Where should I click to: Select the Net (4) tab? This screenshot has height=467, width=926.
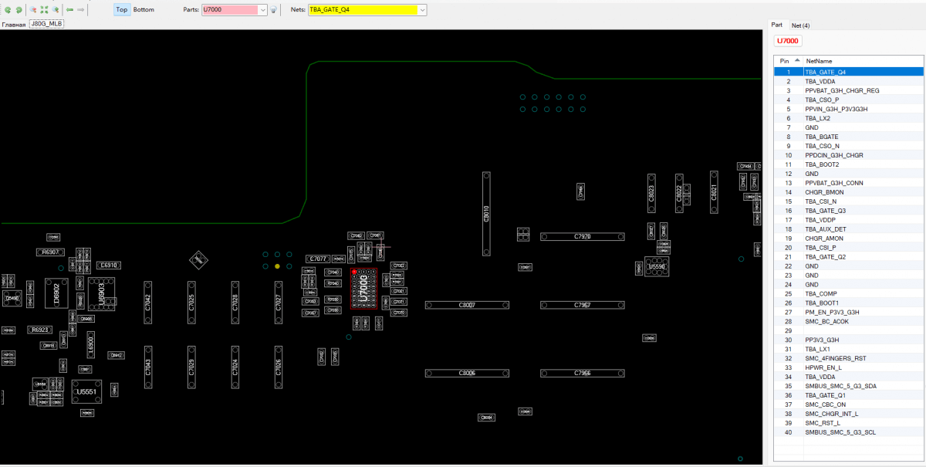800,25
